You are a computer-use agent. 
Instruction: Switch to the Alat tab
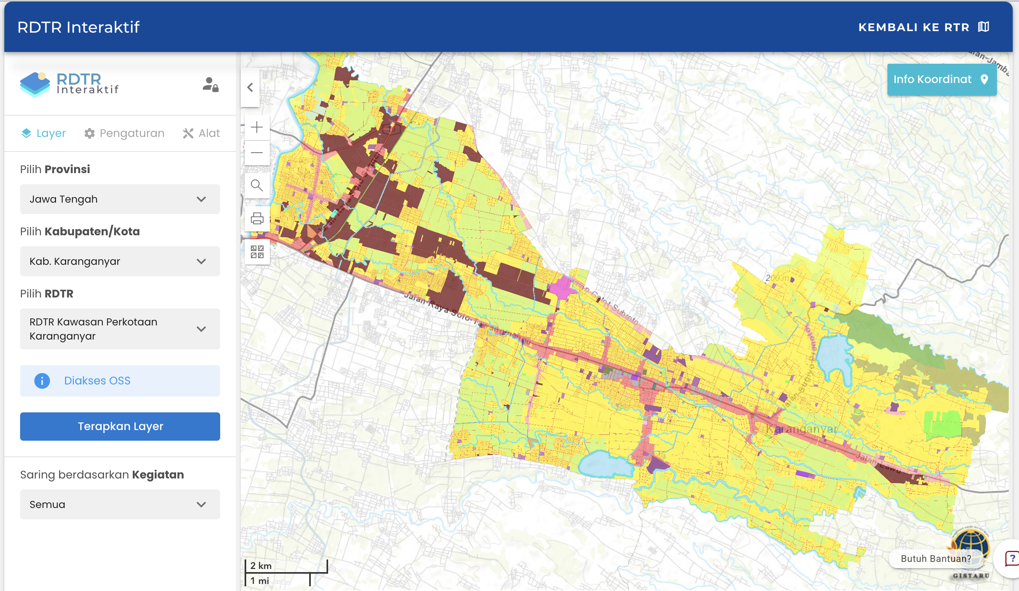pyautogui.click(x=201, y=133)
